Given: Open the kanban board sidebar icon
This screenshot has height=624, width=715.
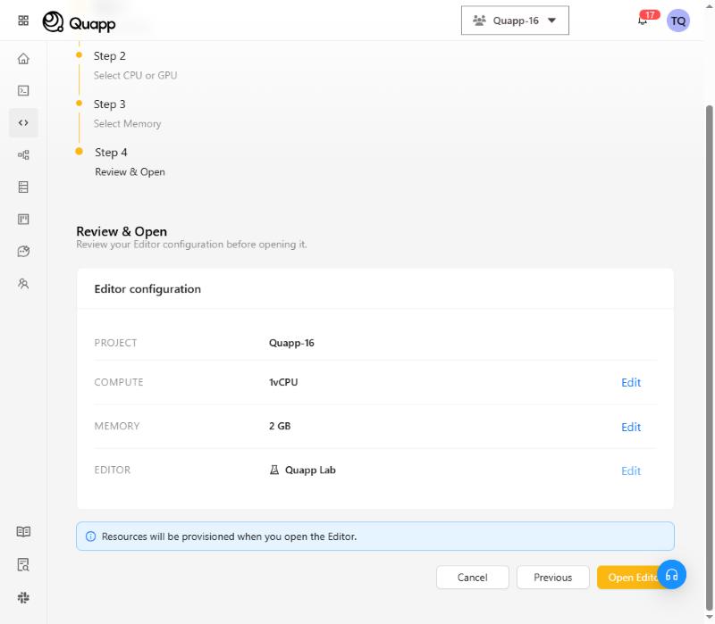Looking at the screenshot, I should [23, 219].
